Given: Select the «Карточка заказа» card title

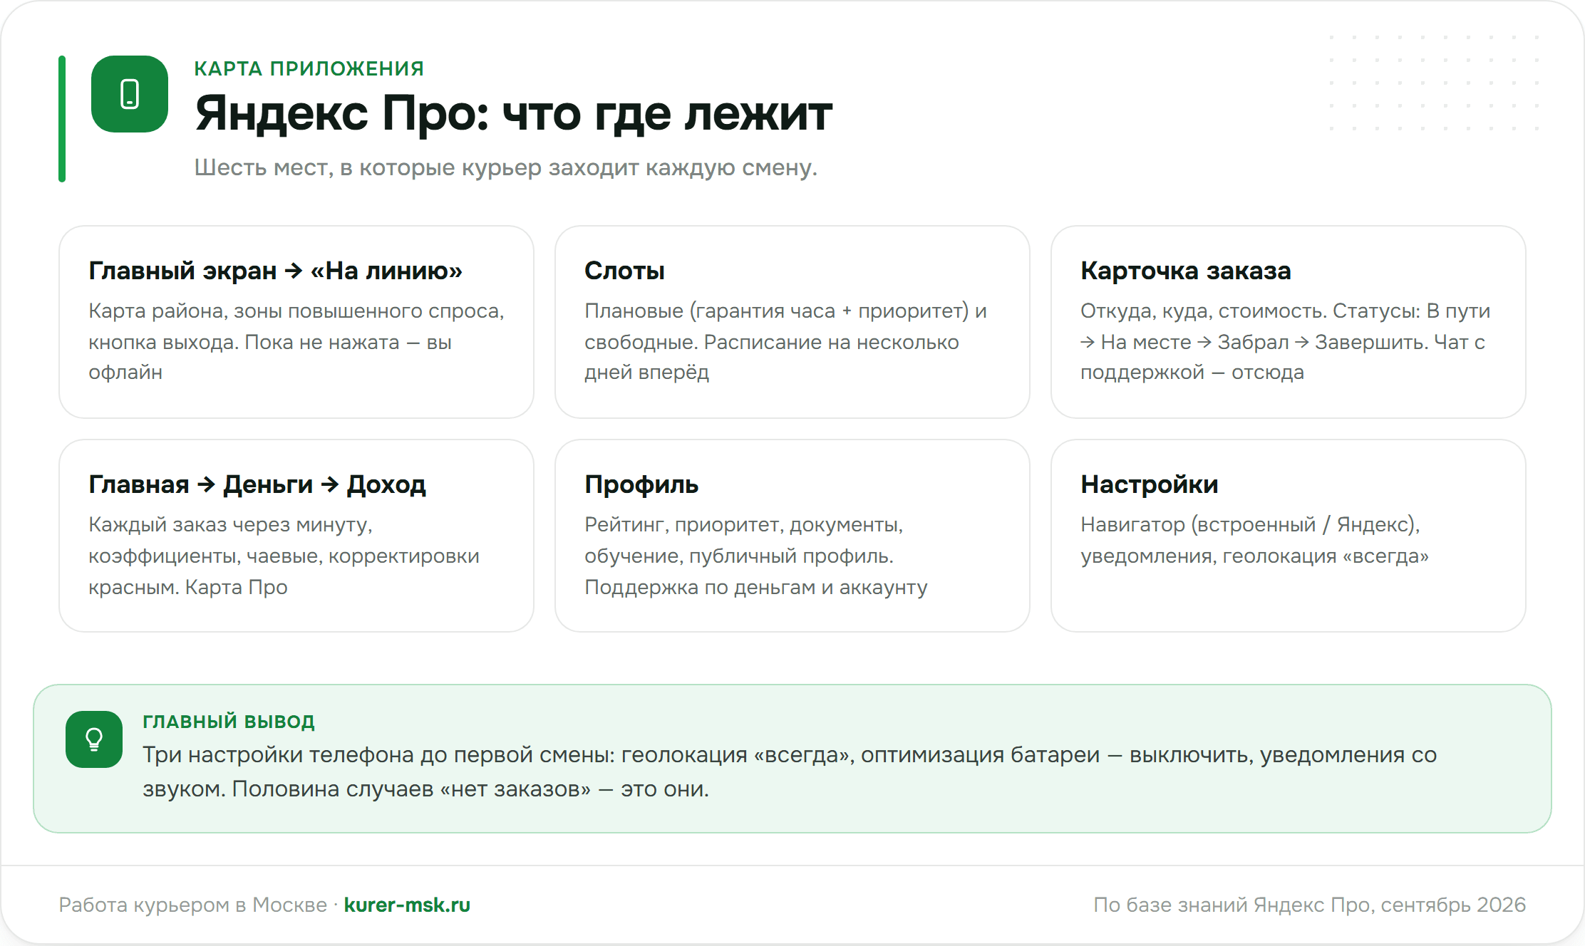Looking at the screenshot, I should tap(1186, 271).
